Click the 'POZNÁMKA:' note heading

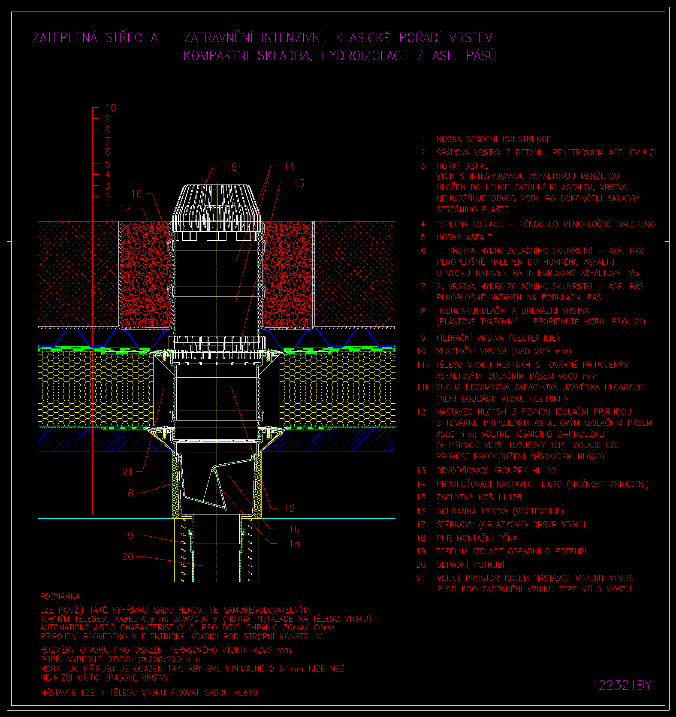pos(61,597)
